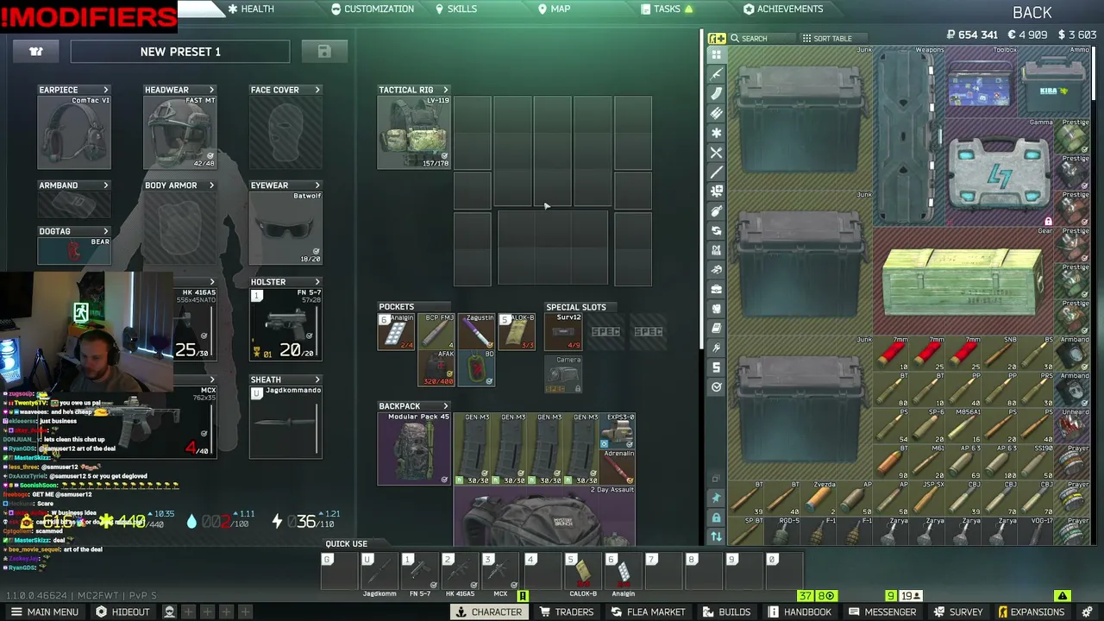Filter stash by the medical cross icon
The height and width of the screenshot is (621, 1104).
pos(716,191)
